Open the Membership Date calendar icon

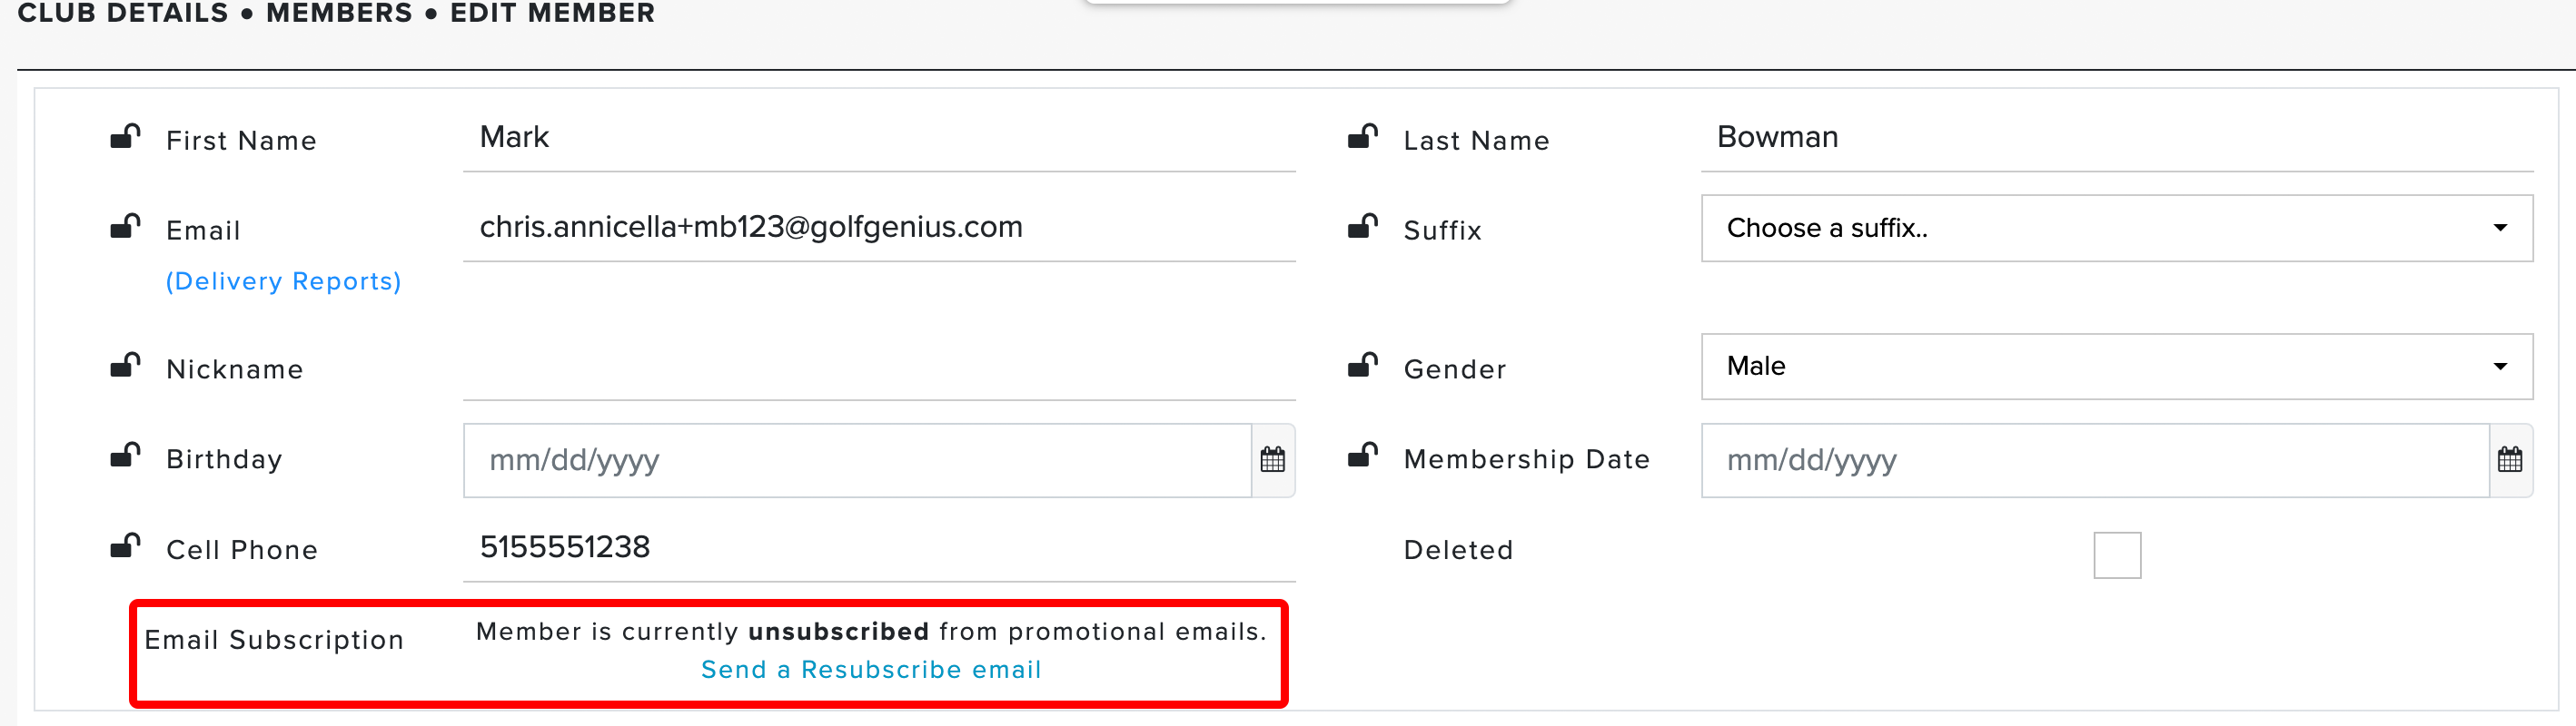[2509, 459]
